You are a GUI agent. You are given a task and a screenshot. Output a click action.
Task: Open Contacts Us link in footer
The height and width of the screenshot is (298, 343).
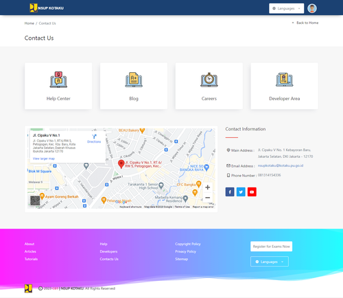coord(109,259)
